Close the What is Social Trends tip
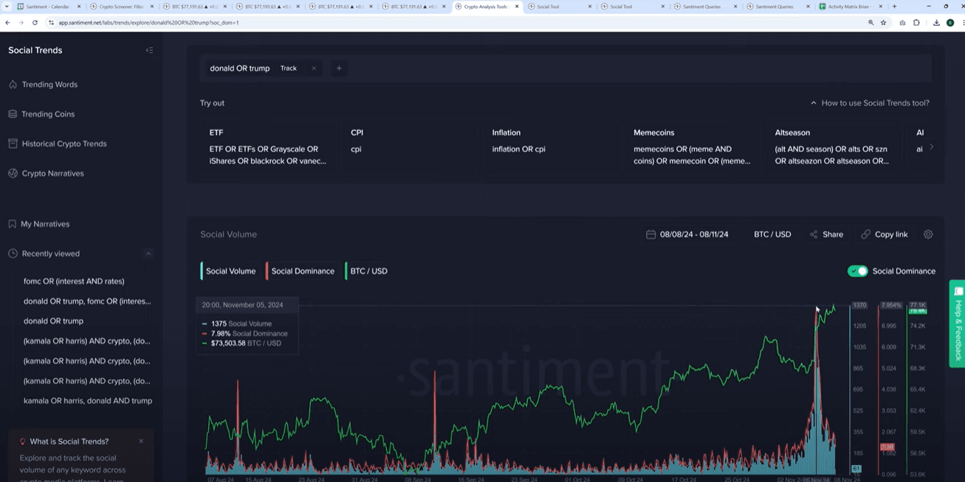Image resolution: width=965 pixels, height=482 pixels. (x=141, y=441)
